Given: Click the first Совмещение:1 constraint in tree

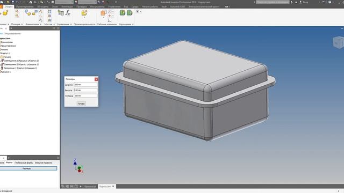Looking at the screenshot, I should (x=20, y=61).
